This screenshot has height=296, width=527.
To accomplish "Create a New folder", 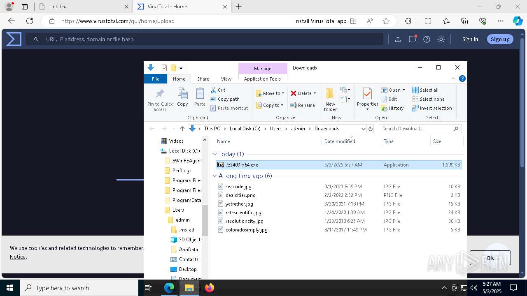I will [330, 99].
